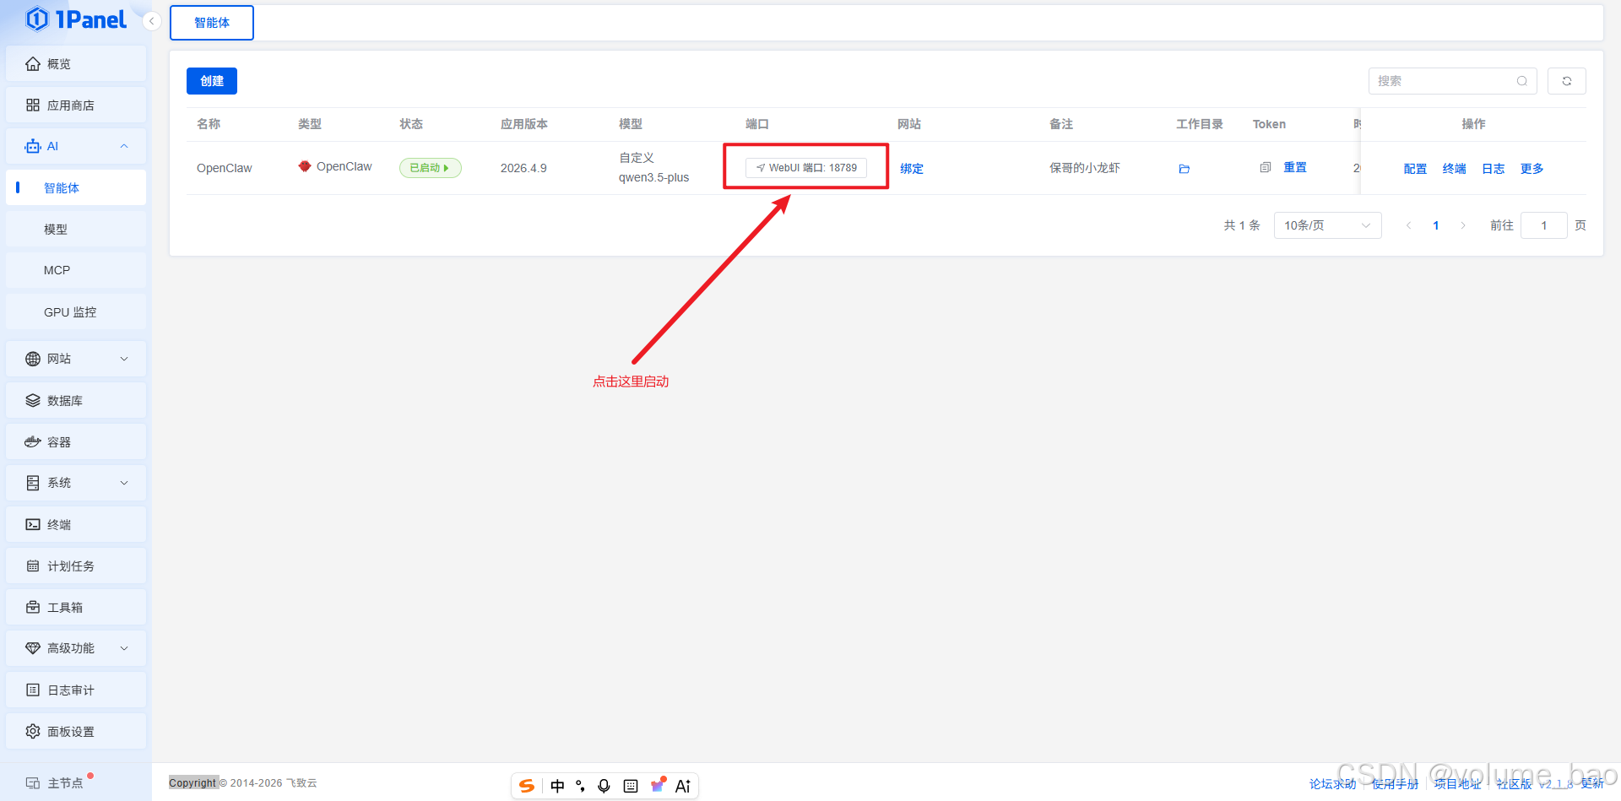The width and height of the screenshot is (1621, 801).
Task: Click the 创建 button
Action: 212,81
